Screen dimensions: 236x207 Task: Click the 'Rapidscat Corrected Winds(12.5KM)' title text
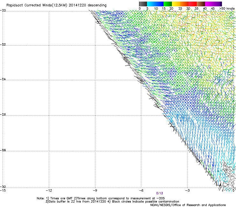[x=37, y=5]
